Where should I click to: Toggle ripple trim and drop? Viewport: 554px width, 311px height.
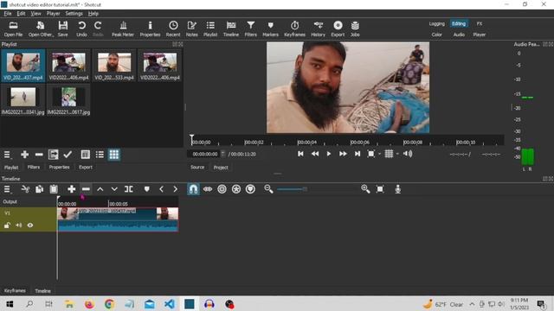(222, 189)
